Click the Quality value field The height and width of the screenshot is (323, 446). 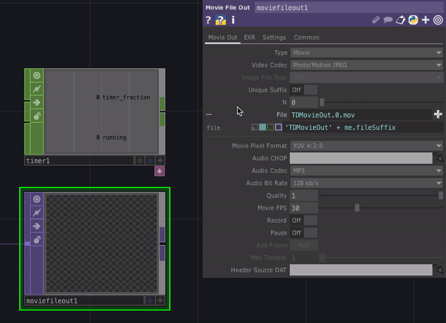(x=304, y=196)
